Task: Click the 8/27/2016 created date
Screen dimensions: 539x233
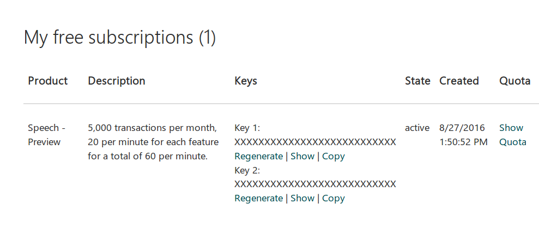Action: 462,128
